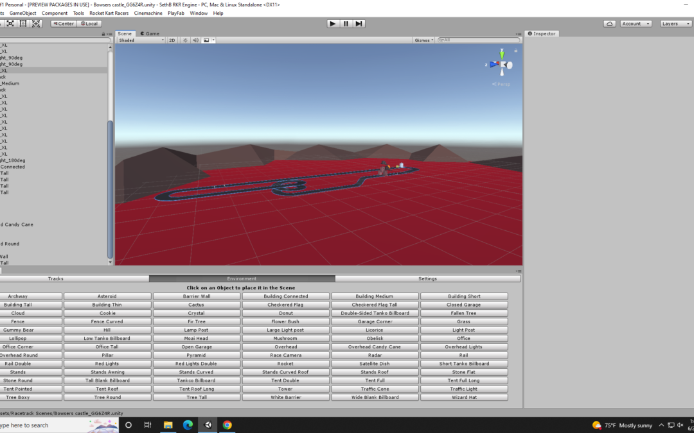Click the Checkered Flag Tall button
694x433 pixels.
pos(375,305)
